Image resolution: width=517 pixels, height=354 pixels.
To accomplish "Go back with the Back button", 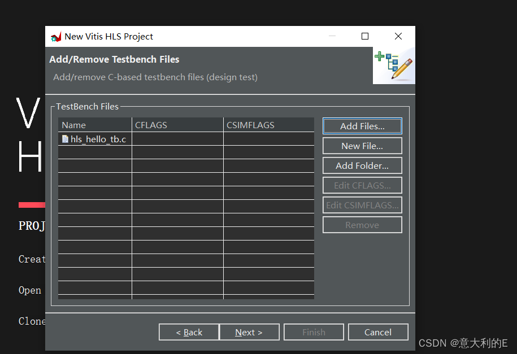I will [188, 332].
